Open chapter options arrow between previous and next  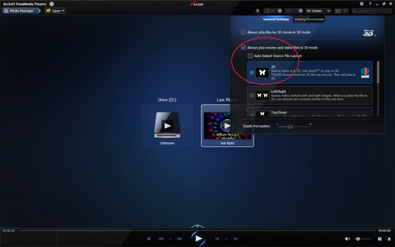(x=226, y=239)
